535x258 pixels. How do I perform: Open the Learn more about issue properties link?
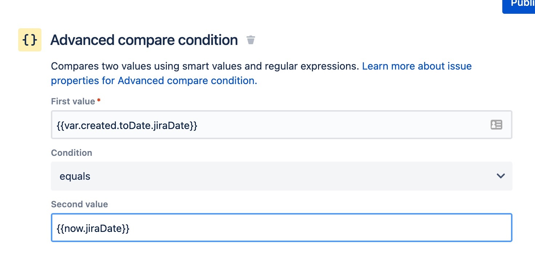pos(417,66)
